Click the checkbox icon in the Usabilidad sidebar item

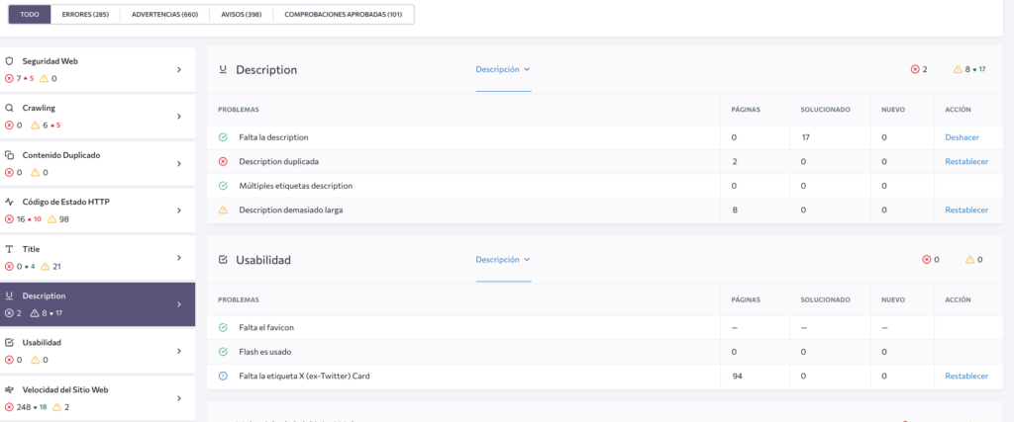pyautogui.click(x=9, y=343)
